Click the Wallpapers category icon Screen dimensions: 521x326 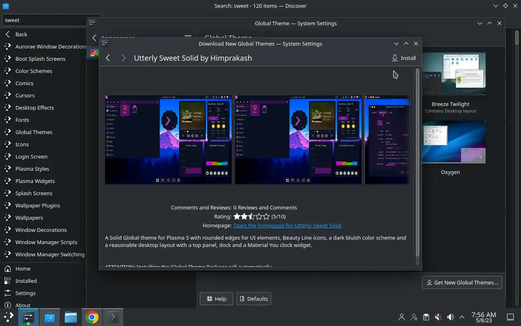tap(8, 218)
